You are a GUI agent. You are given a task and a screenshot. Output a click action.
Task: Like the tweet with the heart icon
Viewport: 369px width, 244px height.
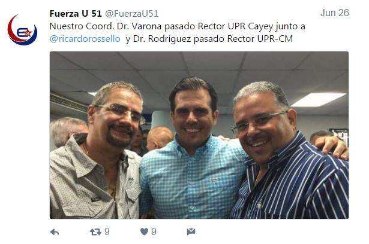tap(144, 232)
